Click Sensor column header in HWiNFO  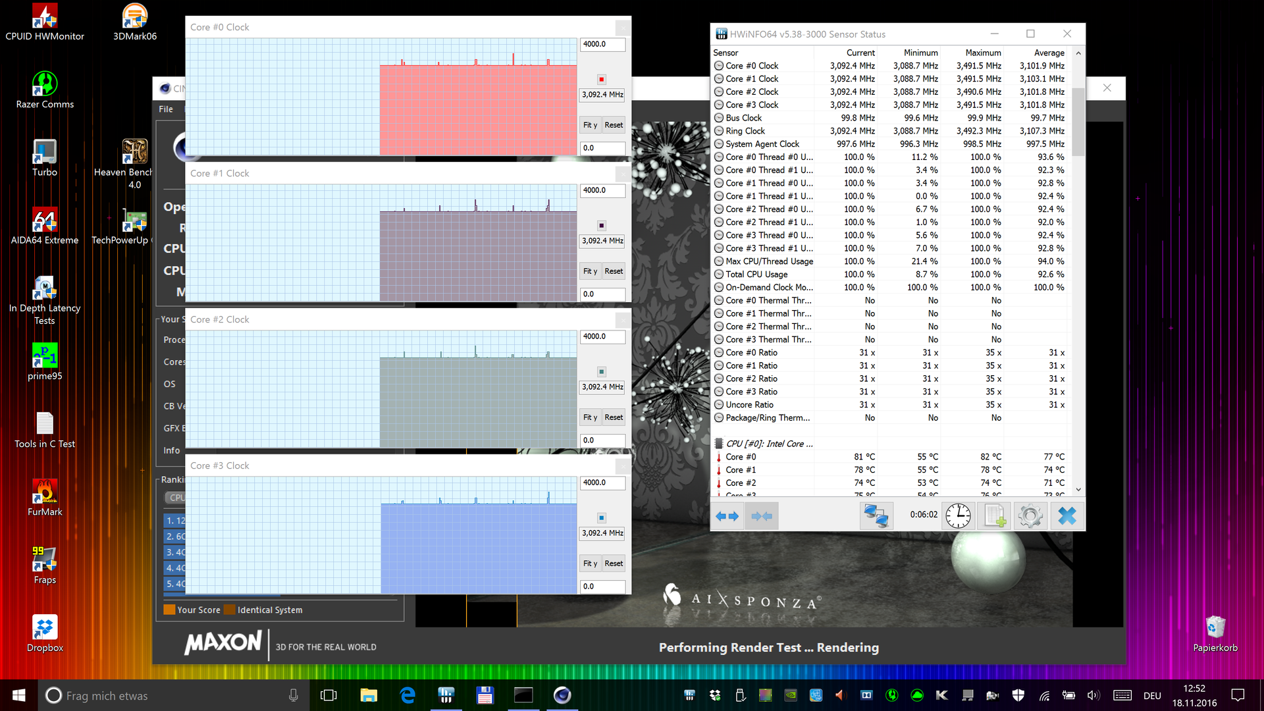(762, 53)
